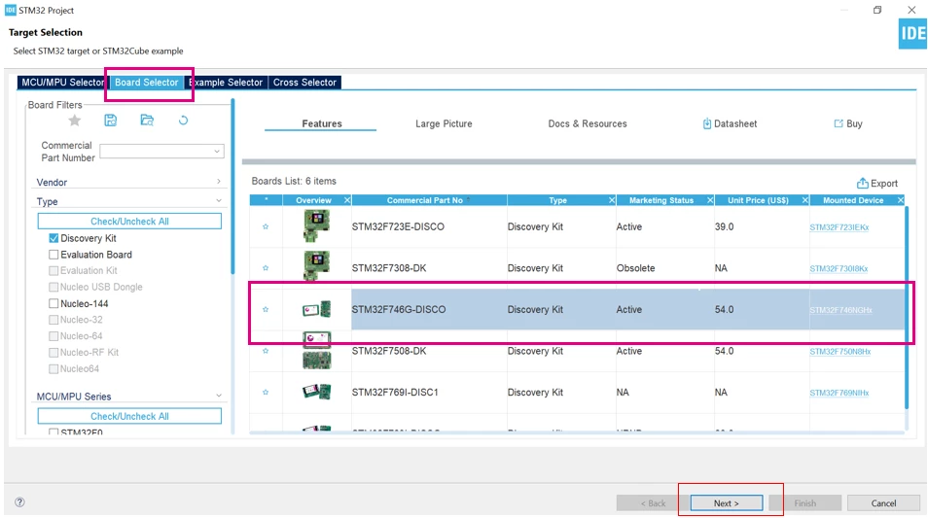The height and width of the screenshot is (518, 928).
Task: Collapse the MCU/MPU Series filter section
Action: click(219, 396)
